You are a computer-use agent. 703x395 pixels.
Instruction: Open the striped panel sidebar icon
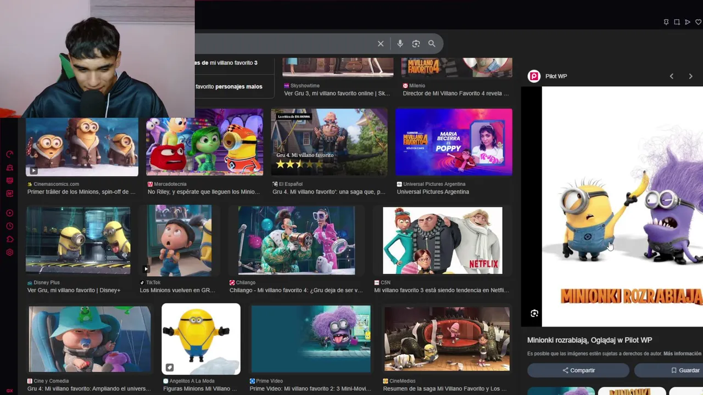coord(9,180)
